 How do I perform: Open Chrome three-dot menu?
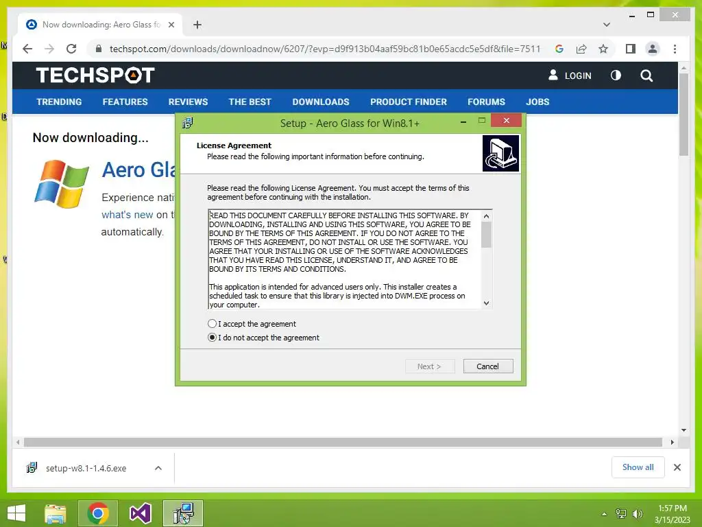[x=675, y=49]
